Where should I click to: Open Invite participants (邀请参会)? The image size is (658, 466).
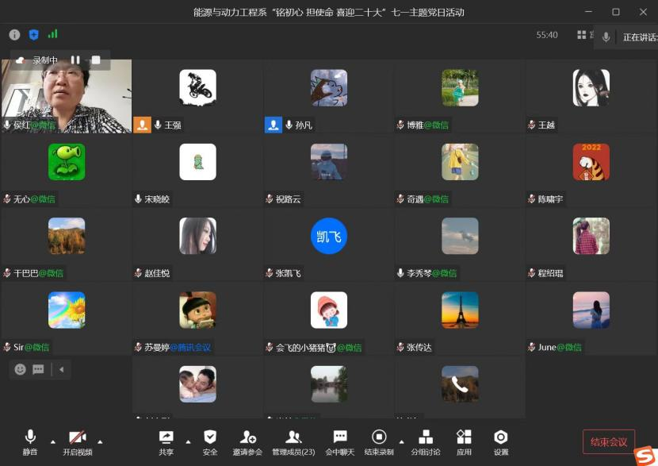coord(247,442)
